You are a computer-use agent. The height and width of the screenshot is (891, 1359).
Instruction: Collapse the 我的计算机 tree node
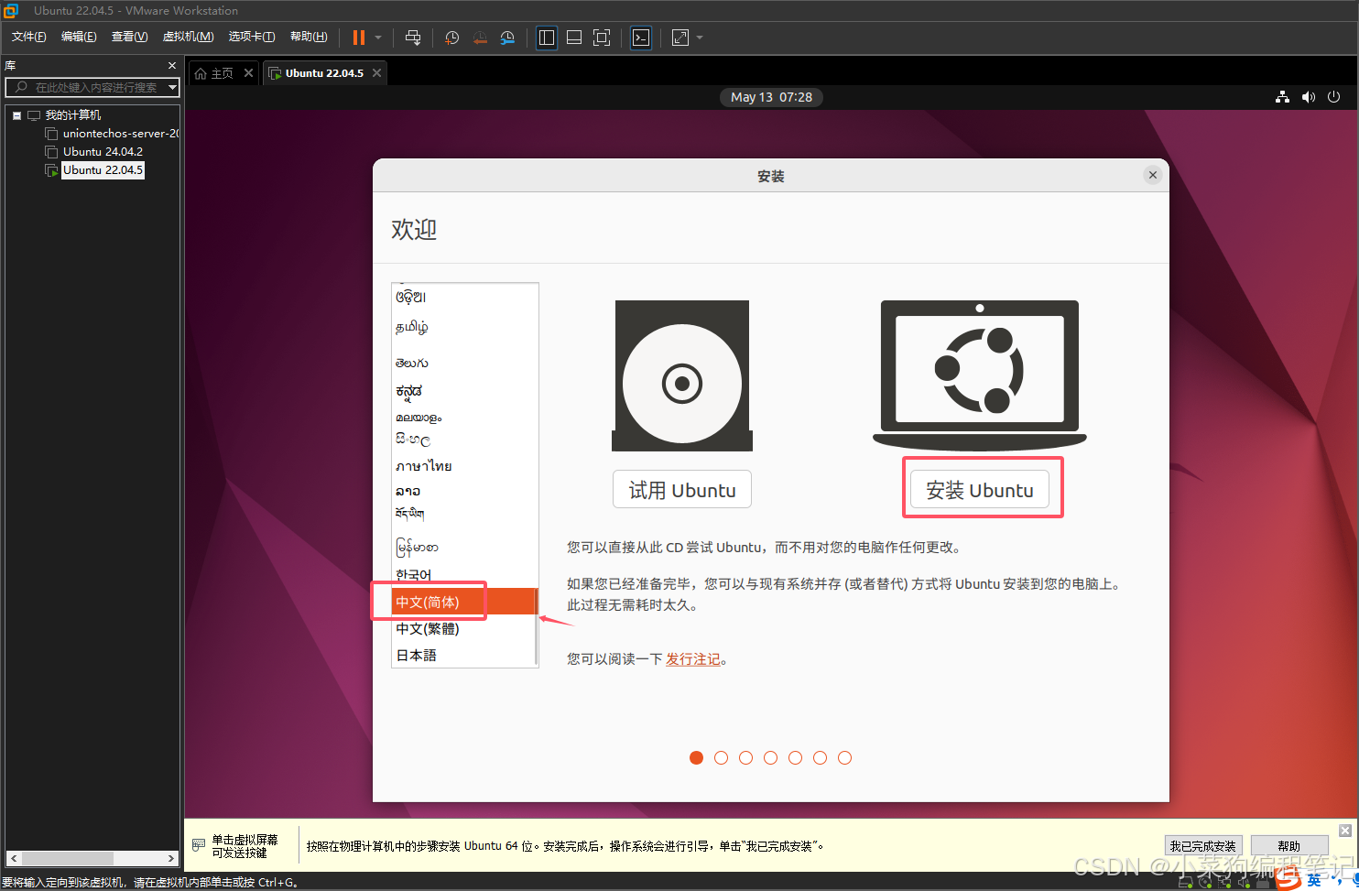pos(16,114)
